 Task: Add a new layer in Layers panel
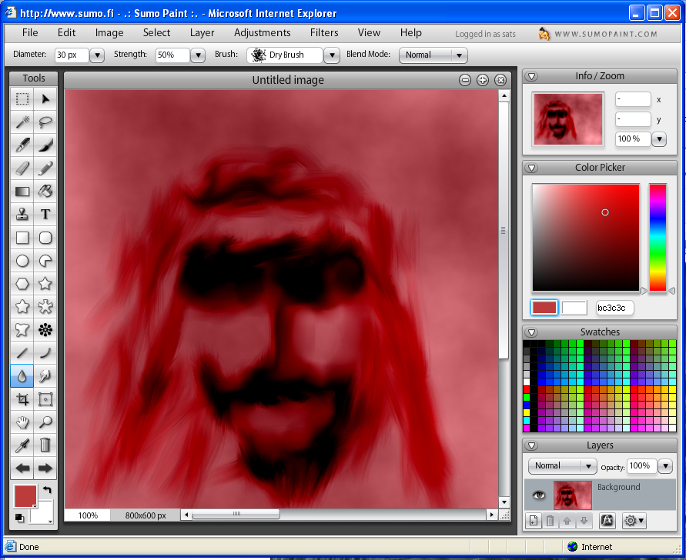pyautogui.click(x=534, y=521)
